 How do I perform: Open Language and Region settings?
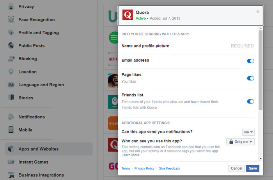[41, 85]
